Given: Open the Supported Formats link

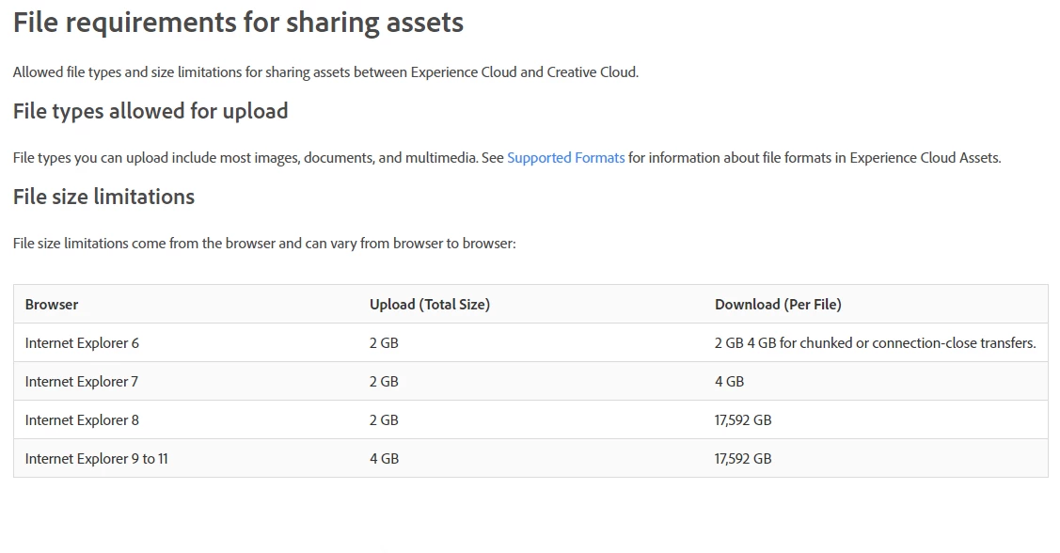Looking at the screenshot, I should tap(565, 158).
